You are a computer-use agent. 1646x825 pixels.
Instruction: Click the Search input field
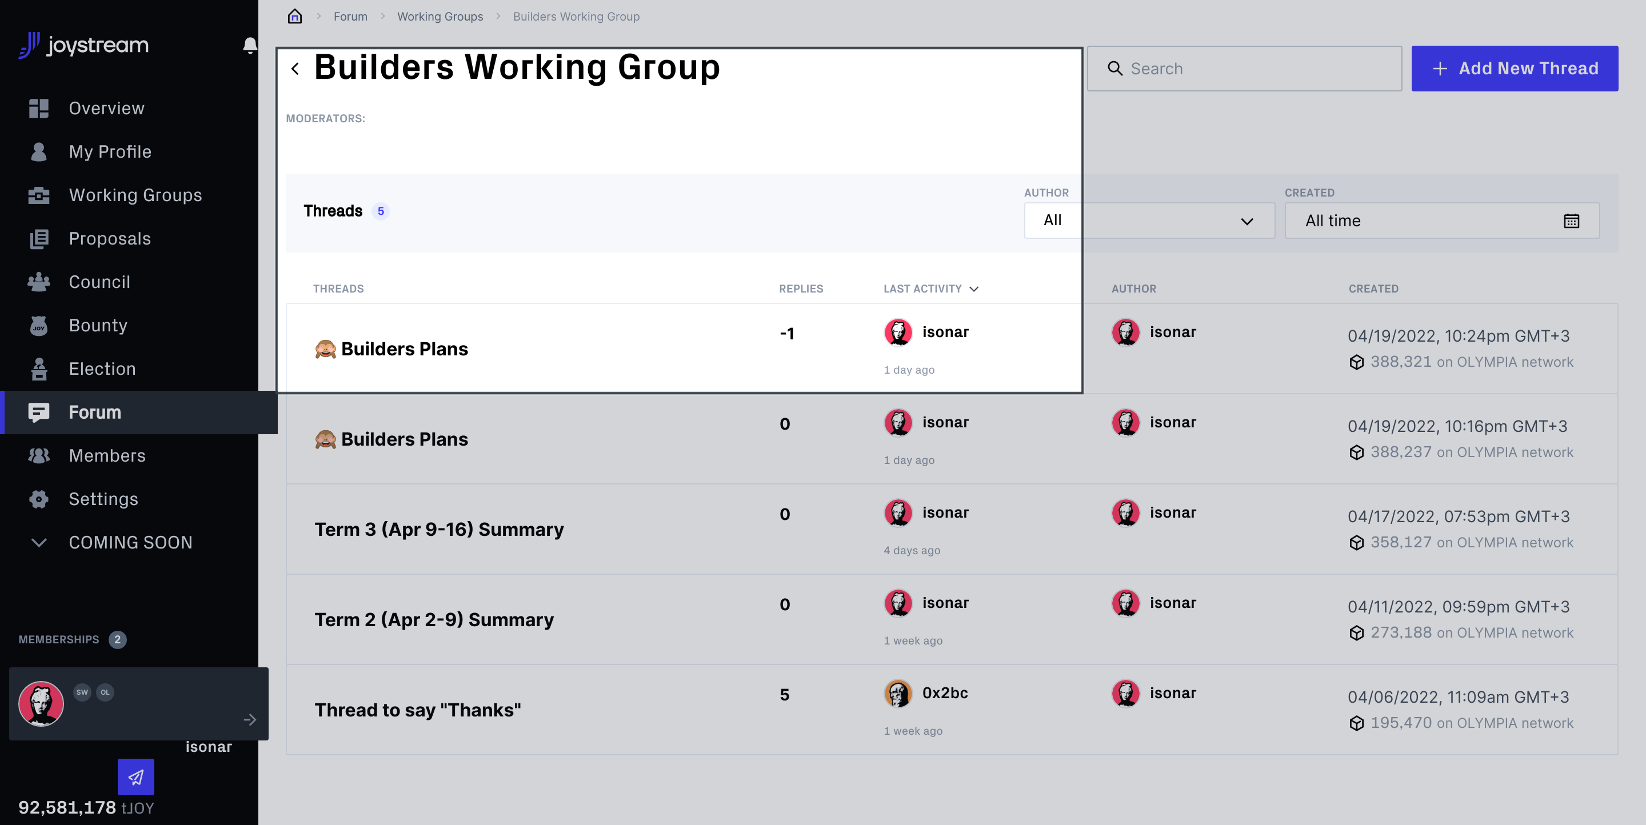[1245, 69]
